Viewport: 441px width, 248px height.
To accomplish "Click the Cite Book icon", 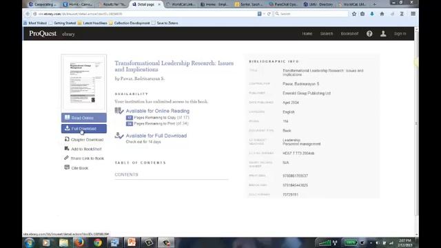I will click(x=67, y=167).
